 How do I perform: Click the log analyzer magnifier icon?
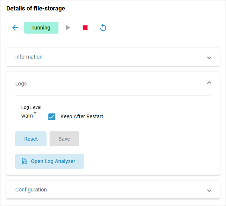click(x=25, y=162)
